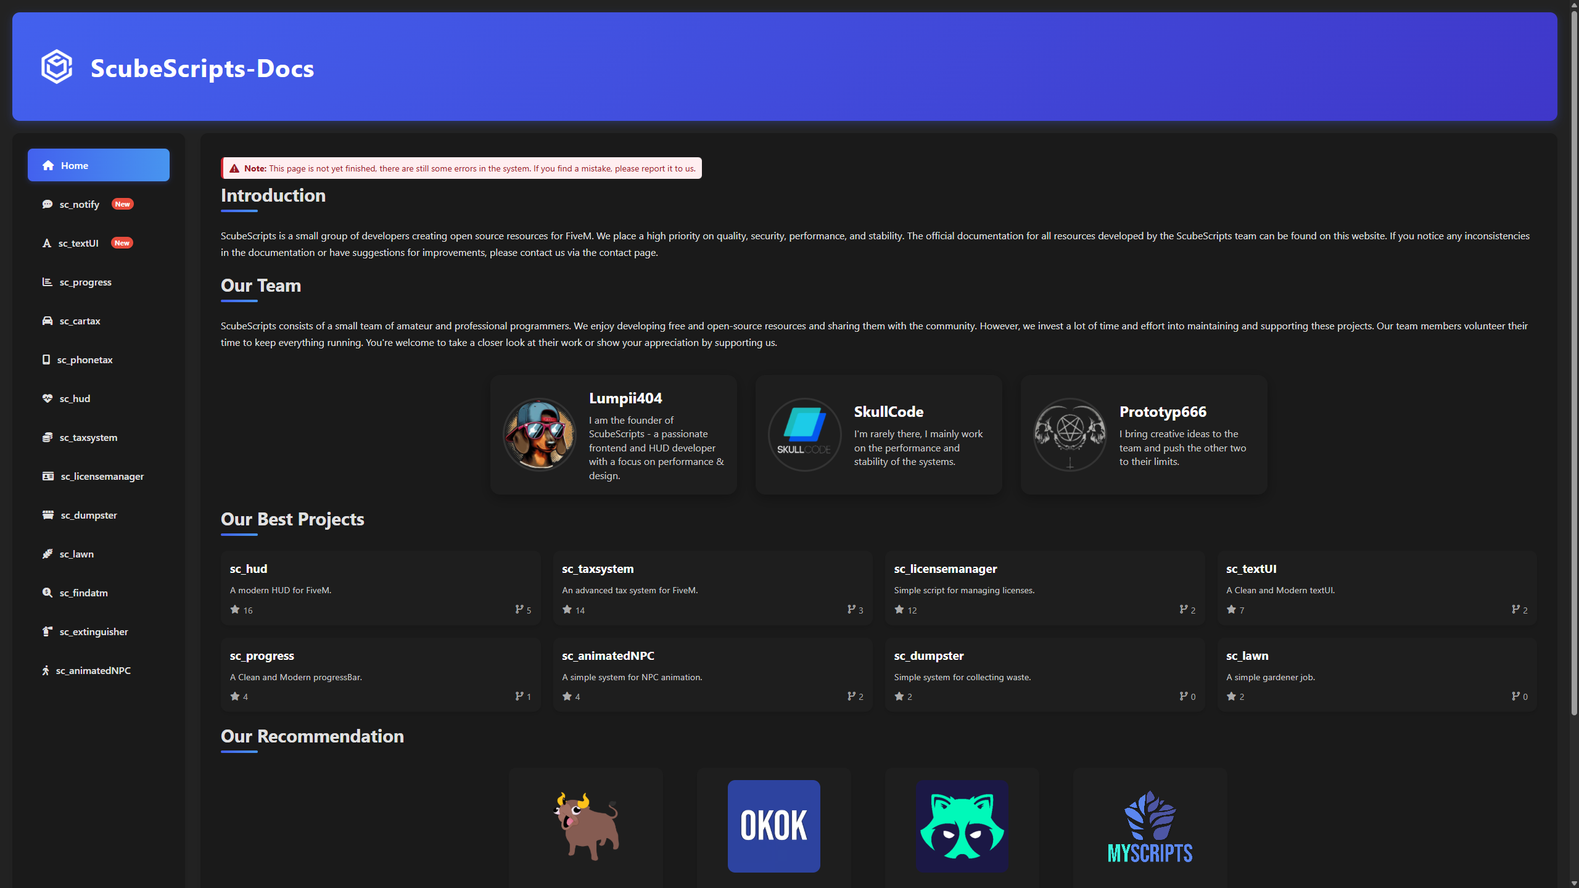Click the 'Simple system for collecting waste.' description

(962, 677)
